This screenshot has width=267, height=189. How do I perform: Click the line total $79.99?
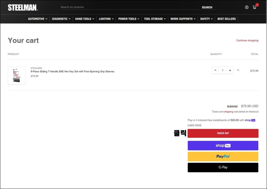click(254, 71)
